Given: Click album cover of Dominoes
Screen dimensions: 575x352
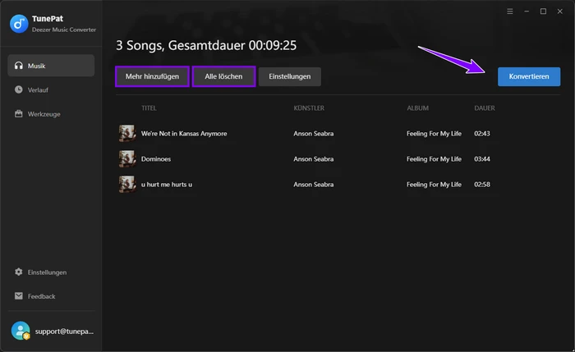Looking at the screenshot, I should click(127, 159).
